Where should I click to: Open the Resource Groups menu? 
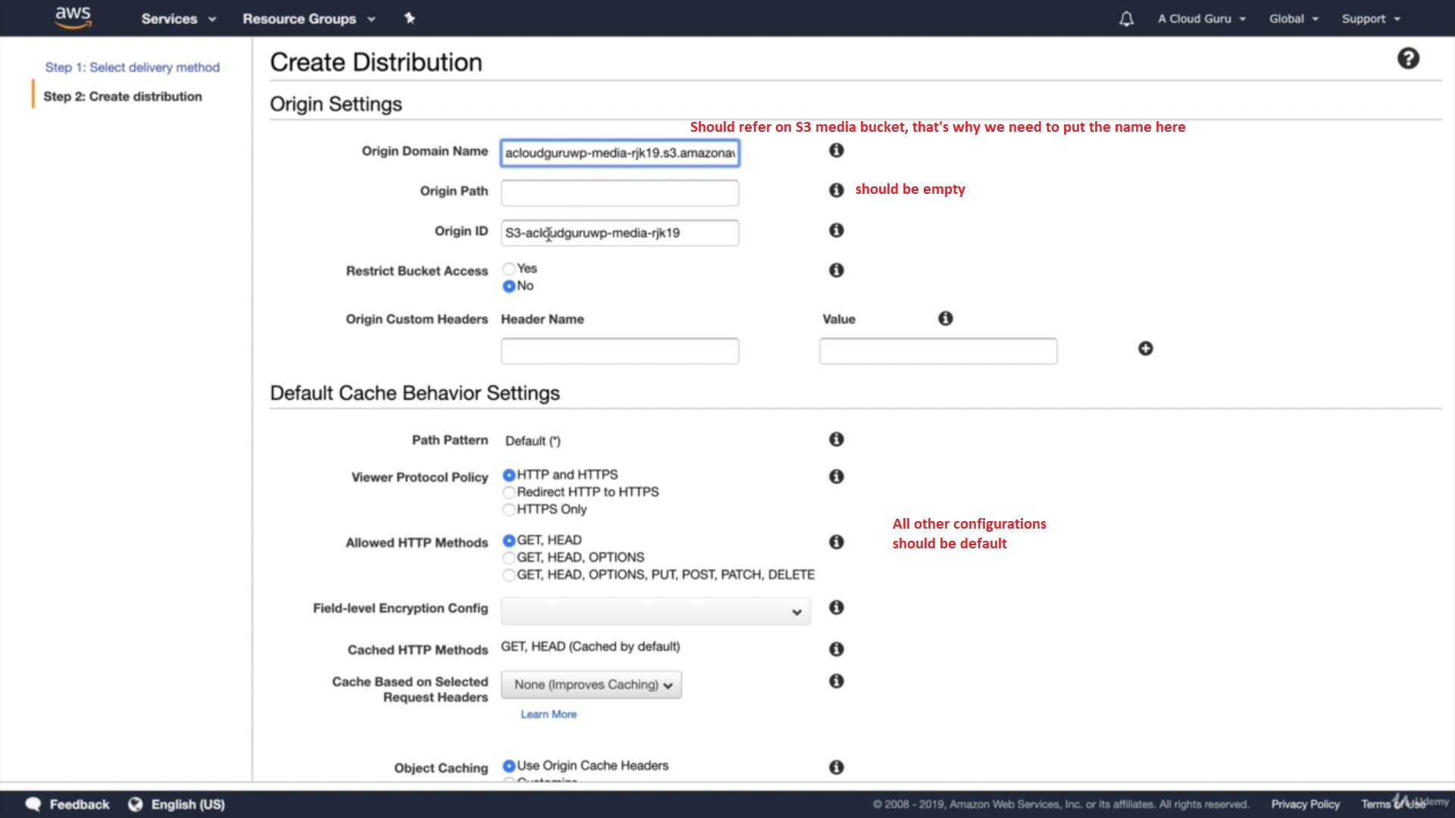coord(308,19)
